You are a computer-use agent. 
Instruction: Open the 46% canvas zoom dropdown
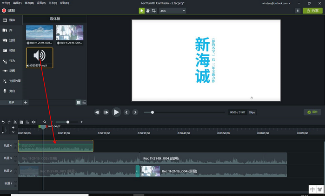172,11
